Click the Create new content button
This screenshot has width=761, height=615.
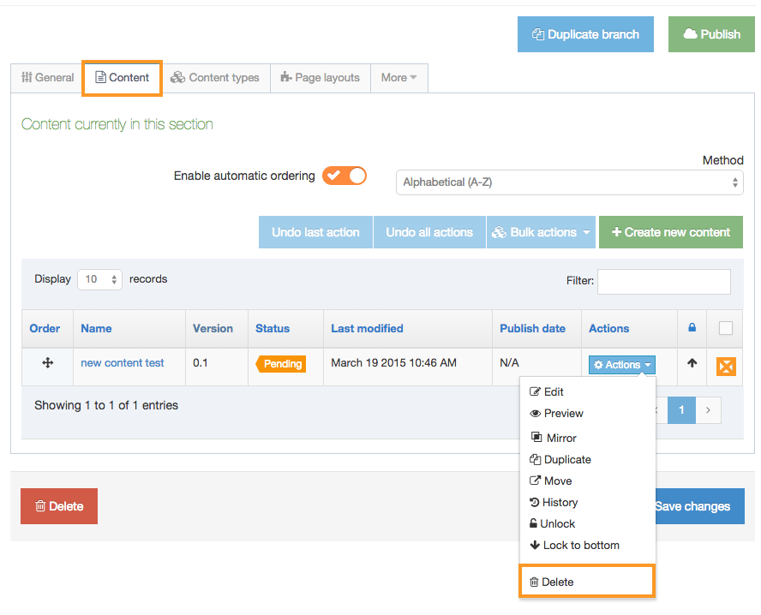pyautogui.click(x=670, y=232)
